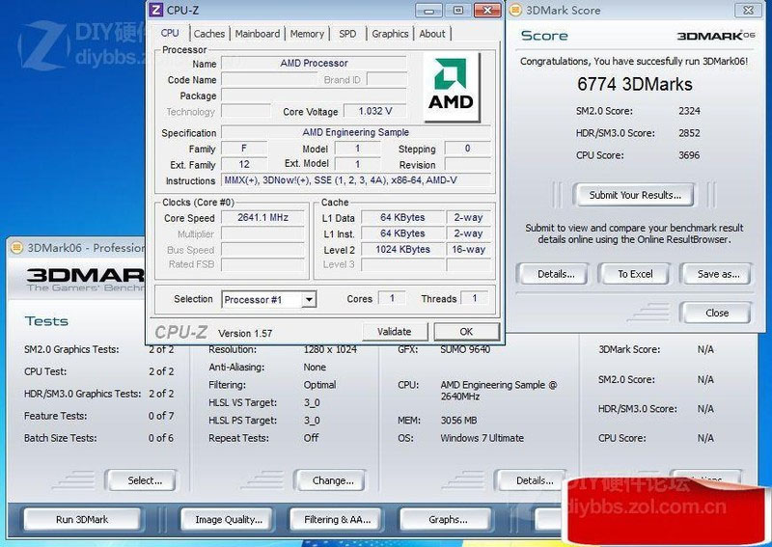The height and width of the screenshot is (547, 772).
Task: Click HDR/SM3.0 Score value 2852
Action: tap(689, 133)
